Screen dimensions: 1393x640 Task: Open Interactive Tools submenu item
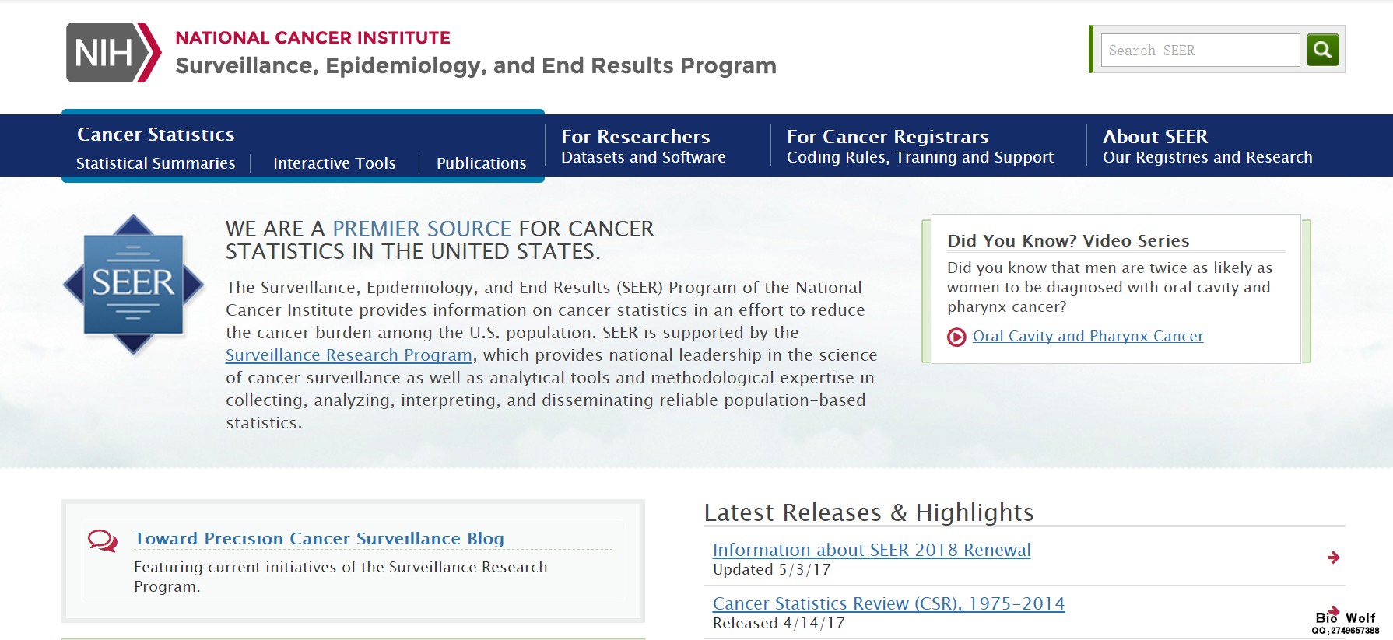[335, 163]
